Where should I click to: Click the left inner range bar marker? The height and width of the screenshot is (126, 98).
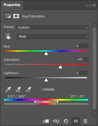tap(42, 102)
